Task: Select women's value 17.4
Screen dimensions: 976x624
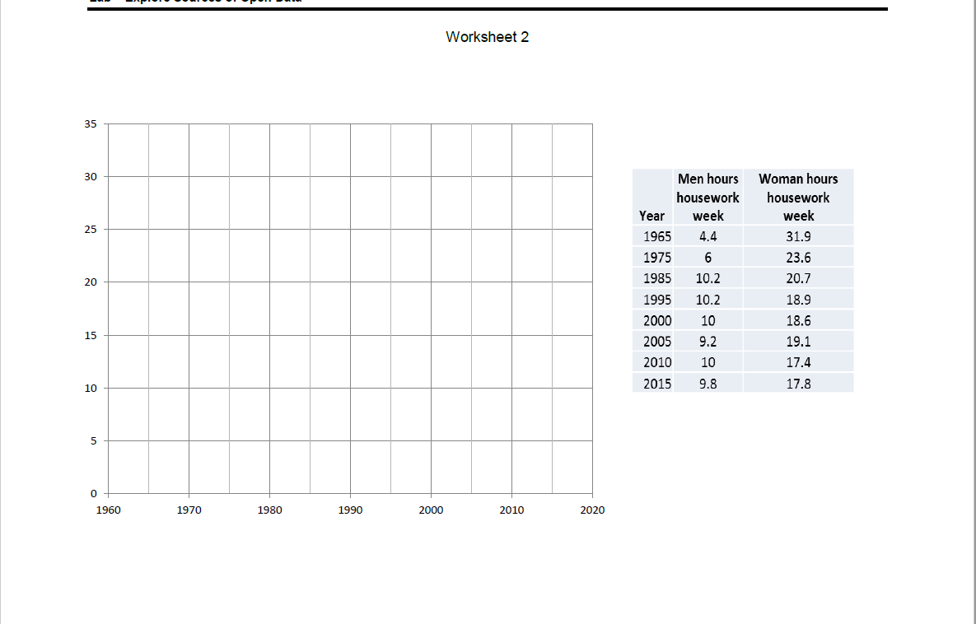Action: pyautogui.click(x=798, y=362)
